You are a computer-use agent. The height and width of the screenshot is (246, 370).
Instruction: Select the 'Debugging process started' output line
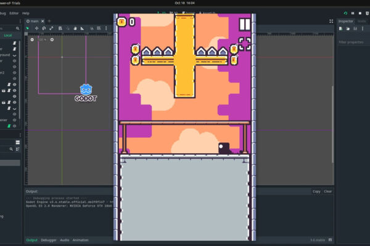coord(56,198)
